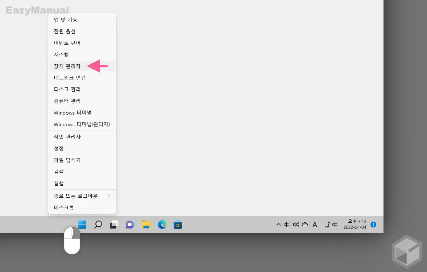Open the clock showing 오후 3:13
427x272 pixels.
coord(355,224)
